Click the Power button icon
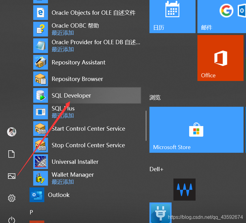The width and height of the screenshot is (246, 223). point(12,220)
